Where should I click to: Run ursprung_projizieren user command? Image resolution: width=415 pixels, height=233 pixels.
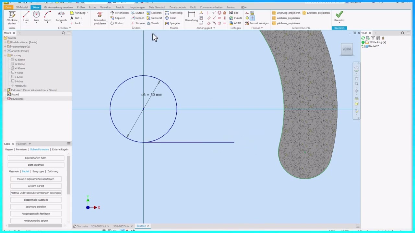click(x=286, y=13)
